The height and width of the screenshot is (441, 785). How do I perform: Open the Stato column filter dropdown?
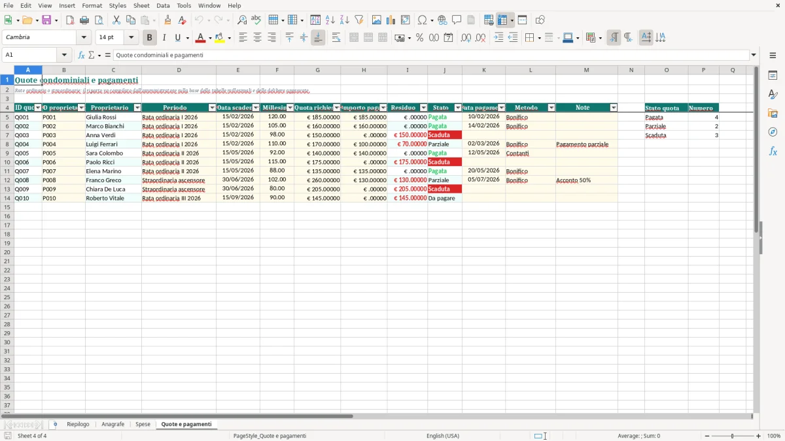click(458, 108)
